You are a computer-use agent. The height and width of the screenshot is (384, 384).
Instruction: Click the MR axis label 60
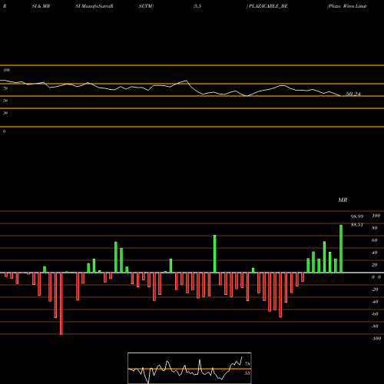point(375,240)
